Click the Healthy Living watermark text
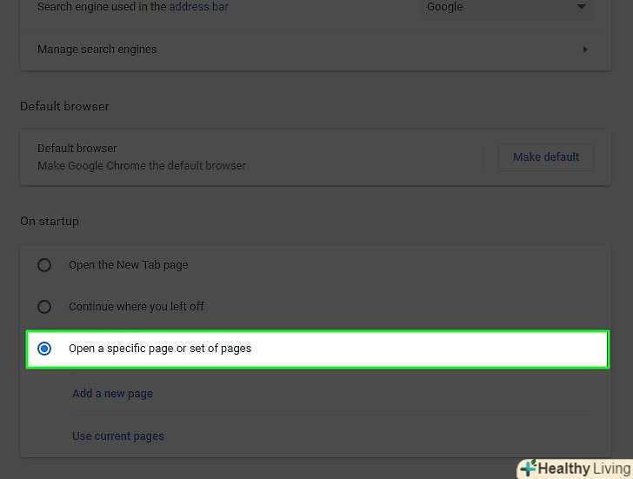Image resolution: width=633 pixels, height=479 pixels. click(584, 469)
